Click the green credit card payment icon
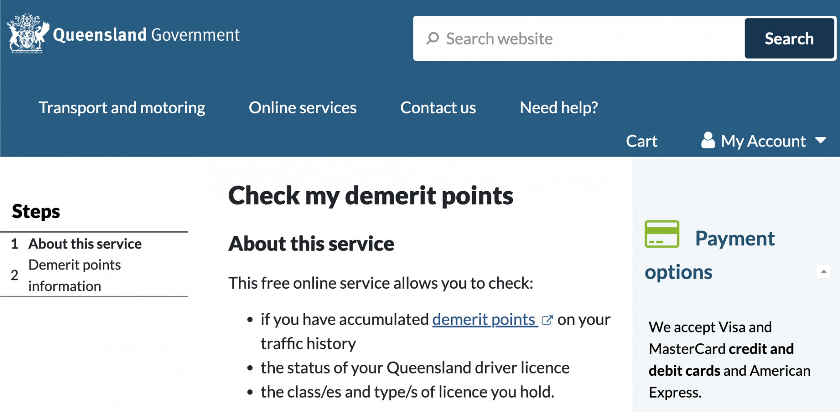The width and height of the screenshot is (840, 412). coord(661,235)
